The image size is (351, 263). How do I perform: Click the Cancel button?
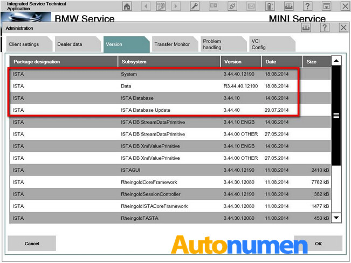pyautogui.click(x=32, y=243)
